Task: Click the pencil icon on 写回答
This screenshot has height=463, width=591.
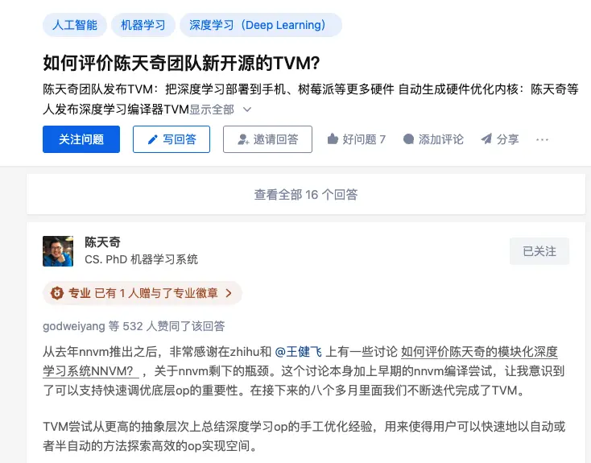Action: pos(153,139)
